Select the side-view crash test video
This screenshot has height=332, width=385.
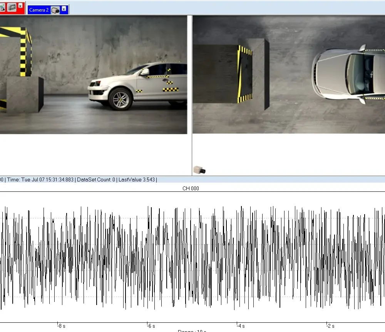click(93, 75)
